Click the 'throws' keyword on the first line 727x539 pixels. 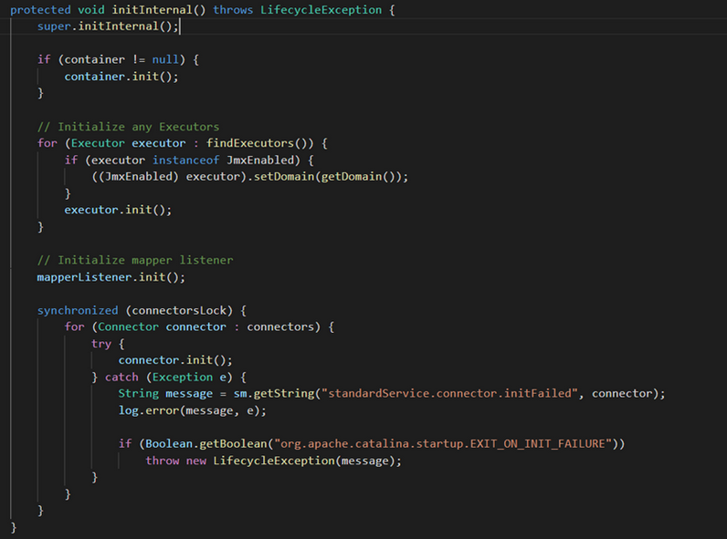click(x=233, y=10)
